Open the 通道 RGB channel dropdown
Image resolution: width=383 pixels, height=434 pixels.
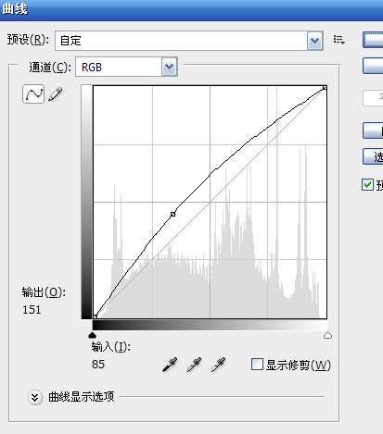coord(126,67)
